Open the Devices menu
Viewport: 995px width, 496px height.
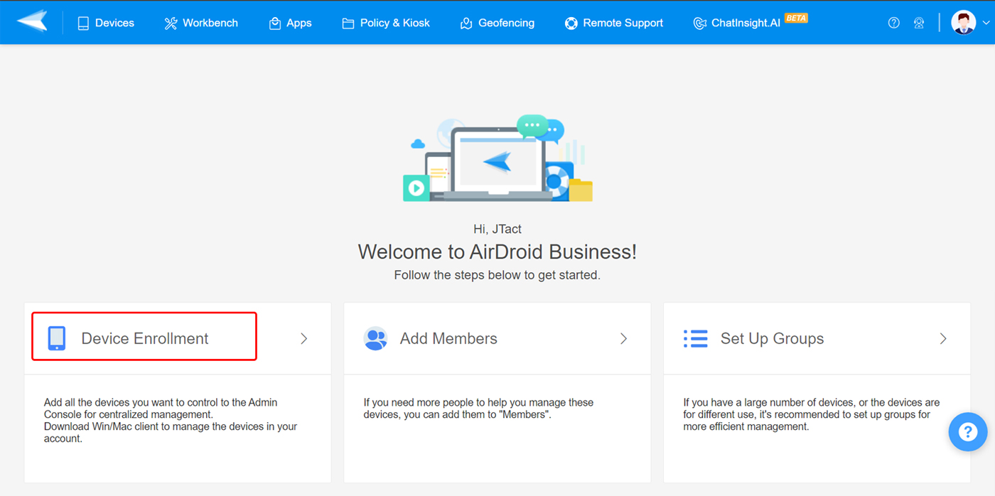[x=106, y=23]
